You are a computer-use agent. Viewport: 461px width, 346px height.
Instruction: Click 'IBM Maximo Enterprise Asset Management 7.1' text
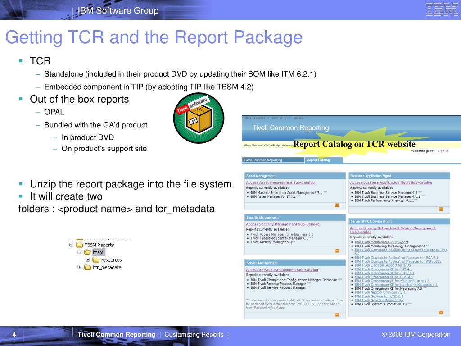[x=286, y=193]
